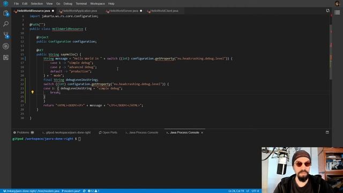This screenshot has height=193, width=343.
Task: Click the synchronize changes icon in status bar
Action: coord(84,191)
